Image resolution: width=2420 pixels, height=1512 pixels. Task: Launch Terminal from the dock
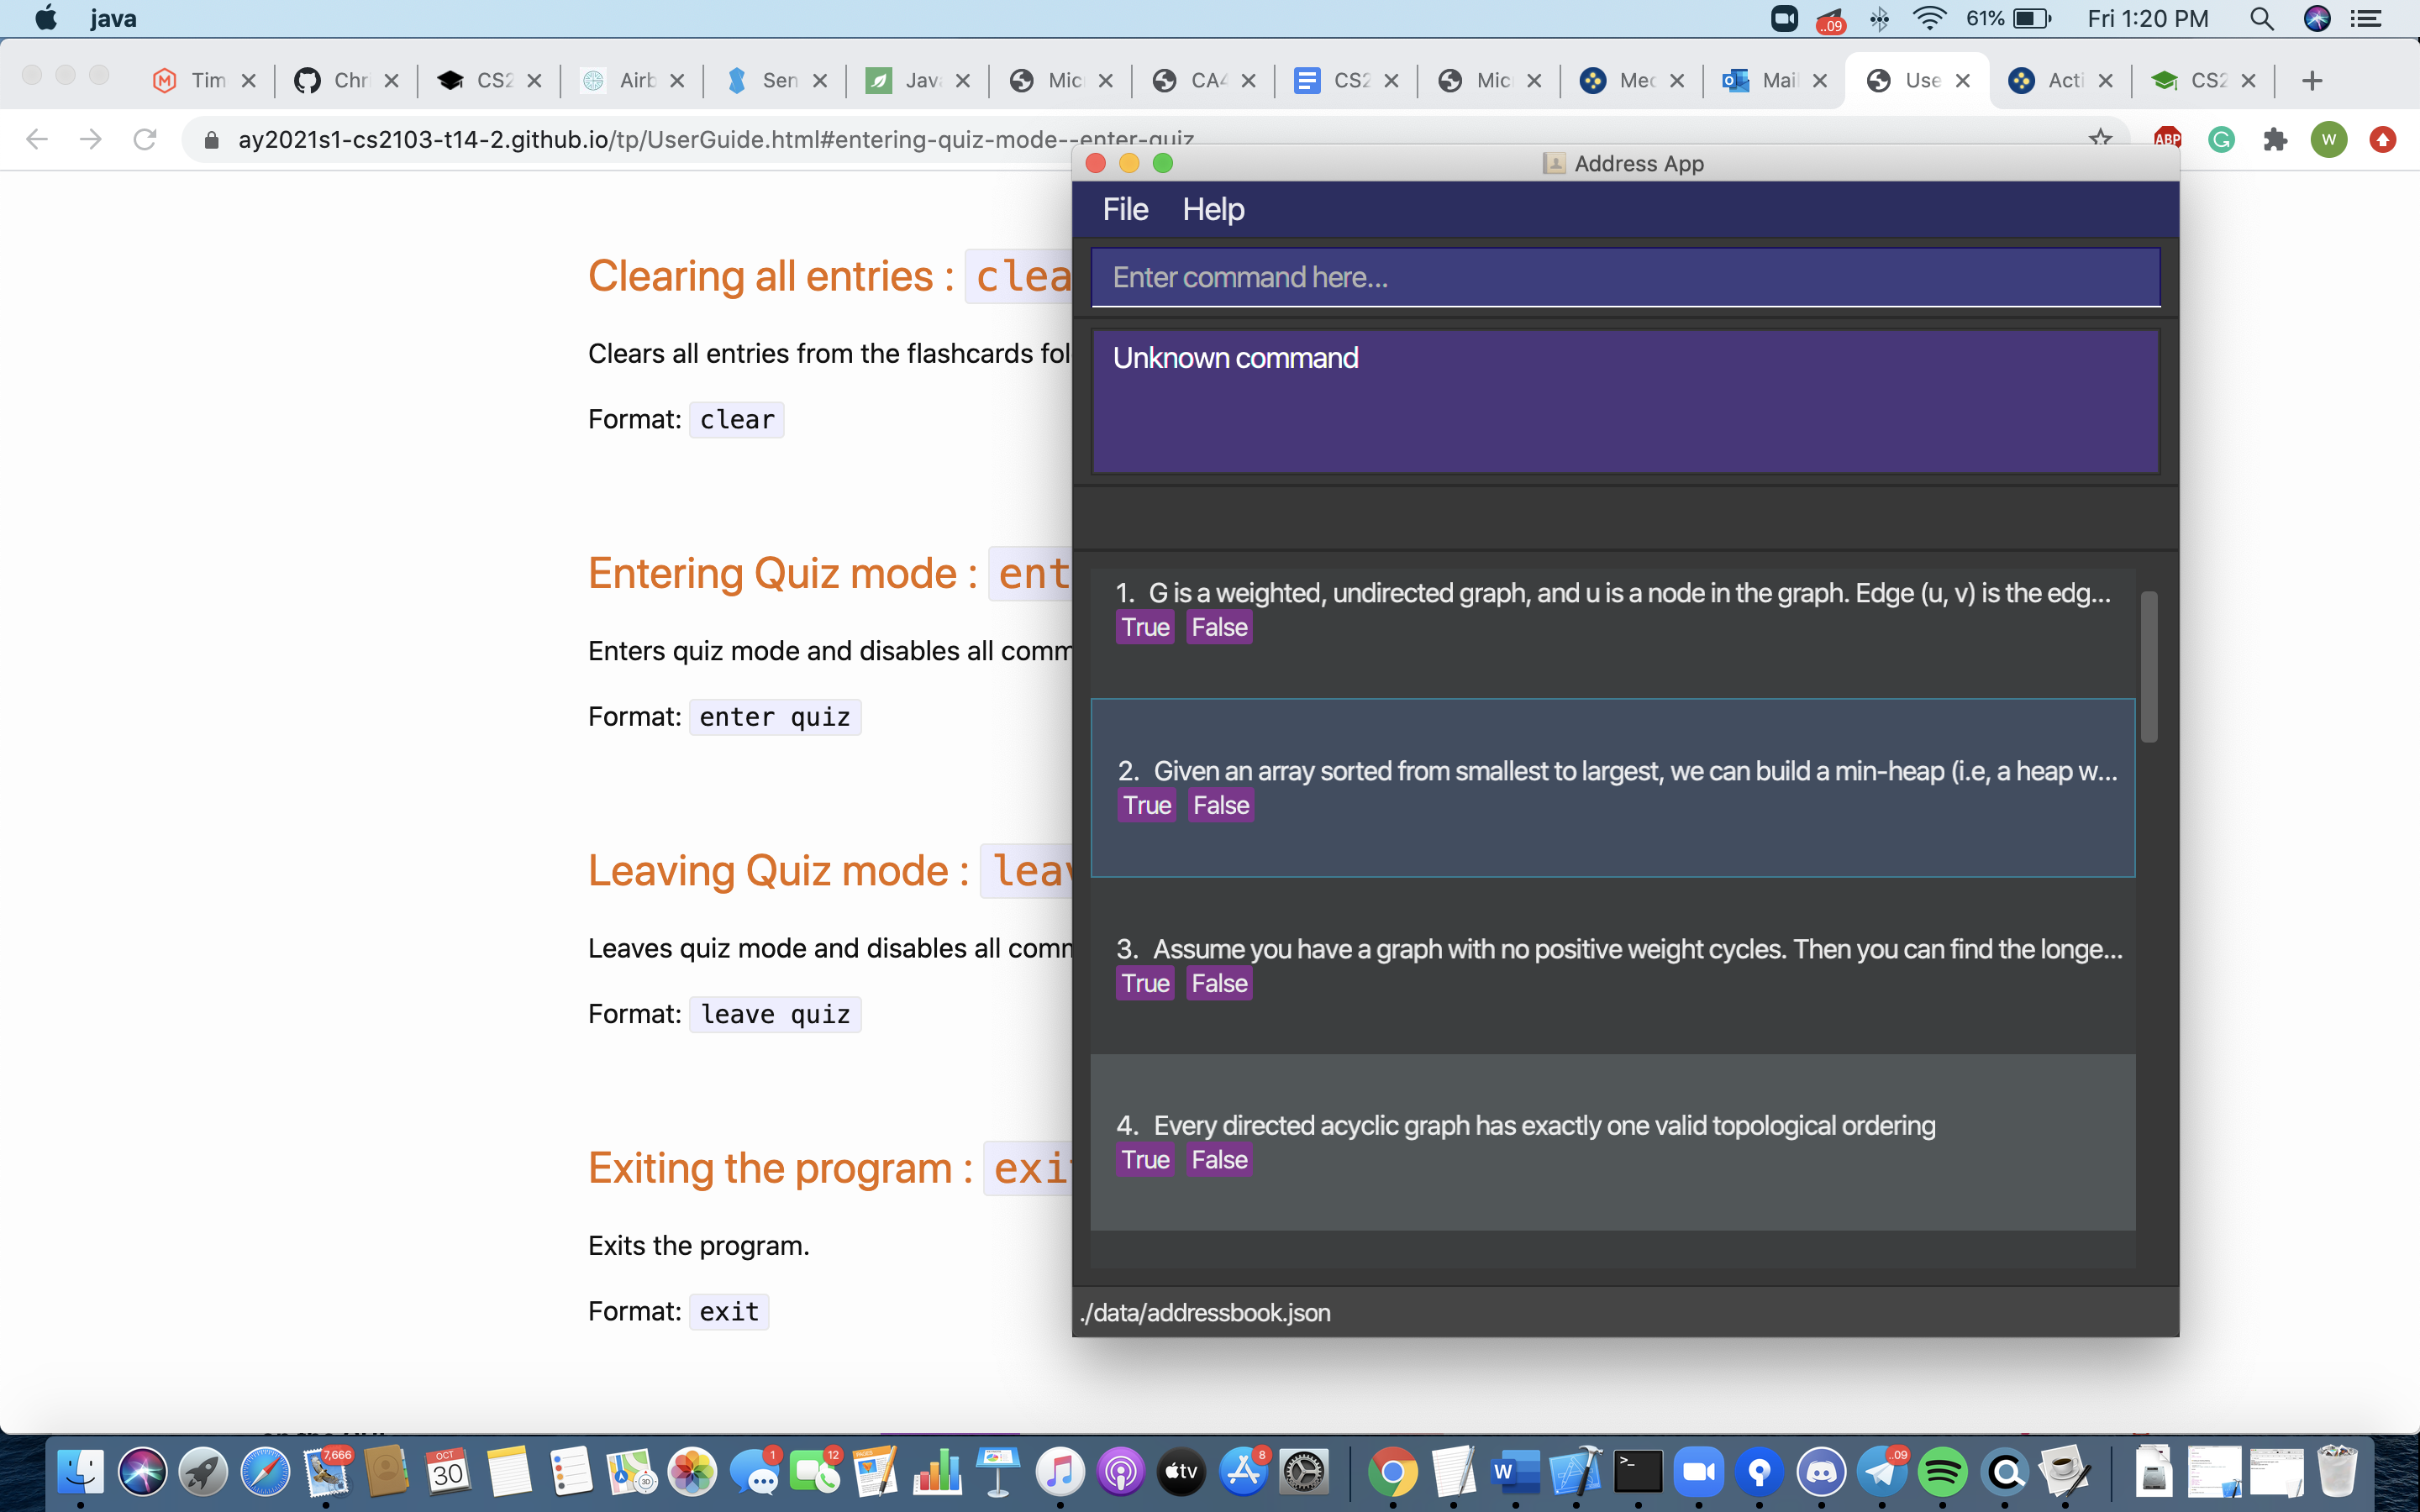point(1638,1472)
